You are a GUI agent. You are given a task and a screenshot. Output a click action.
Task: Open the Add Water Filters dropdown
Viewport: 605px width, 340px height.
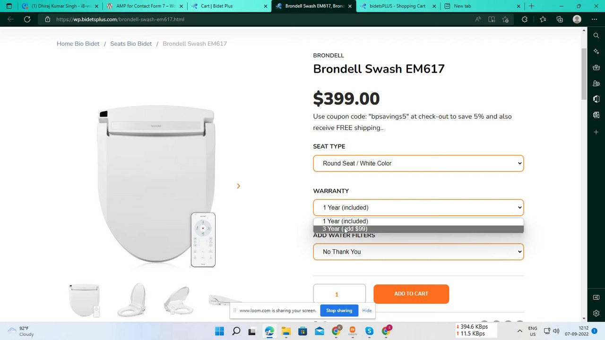point(418,252)
